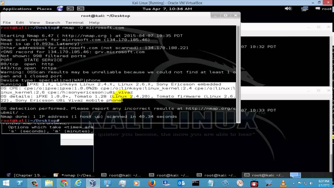This screenshot has height=188, width=334.
Task: Open the wireless hand-sharing taskbar icon
Action: [269, 183]
